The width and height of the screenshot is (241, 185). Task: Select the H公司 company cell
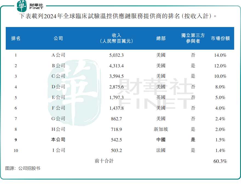tap(58, 129)
